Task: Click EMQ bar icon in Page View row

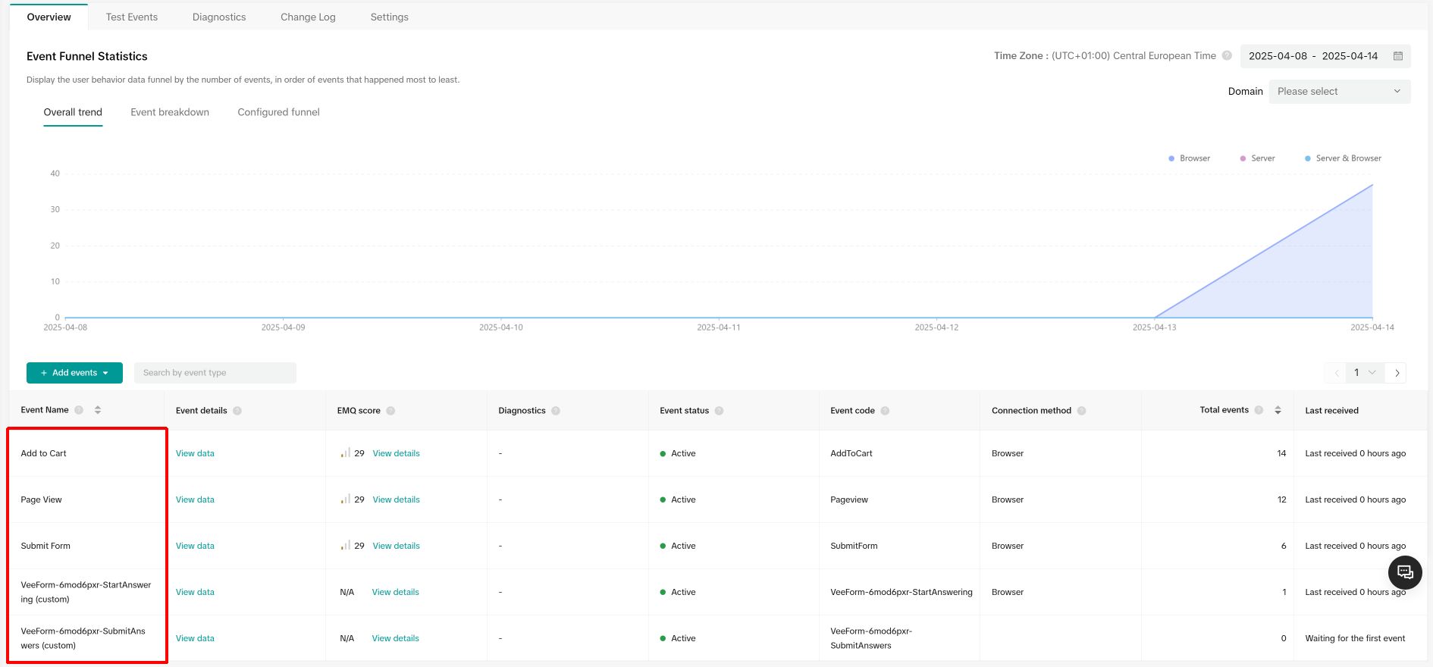Action: coord(345,499)
